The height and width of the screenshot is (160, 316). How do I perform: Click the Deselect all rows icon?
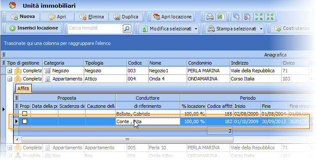point(247,17)
